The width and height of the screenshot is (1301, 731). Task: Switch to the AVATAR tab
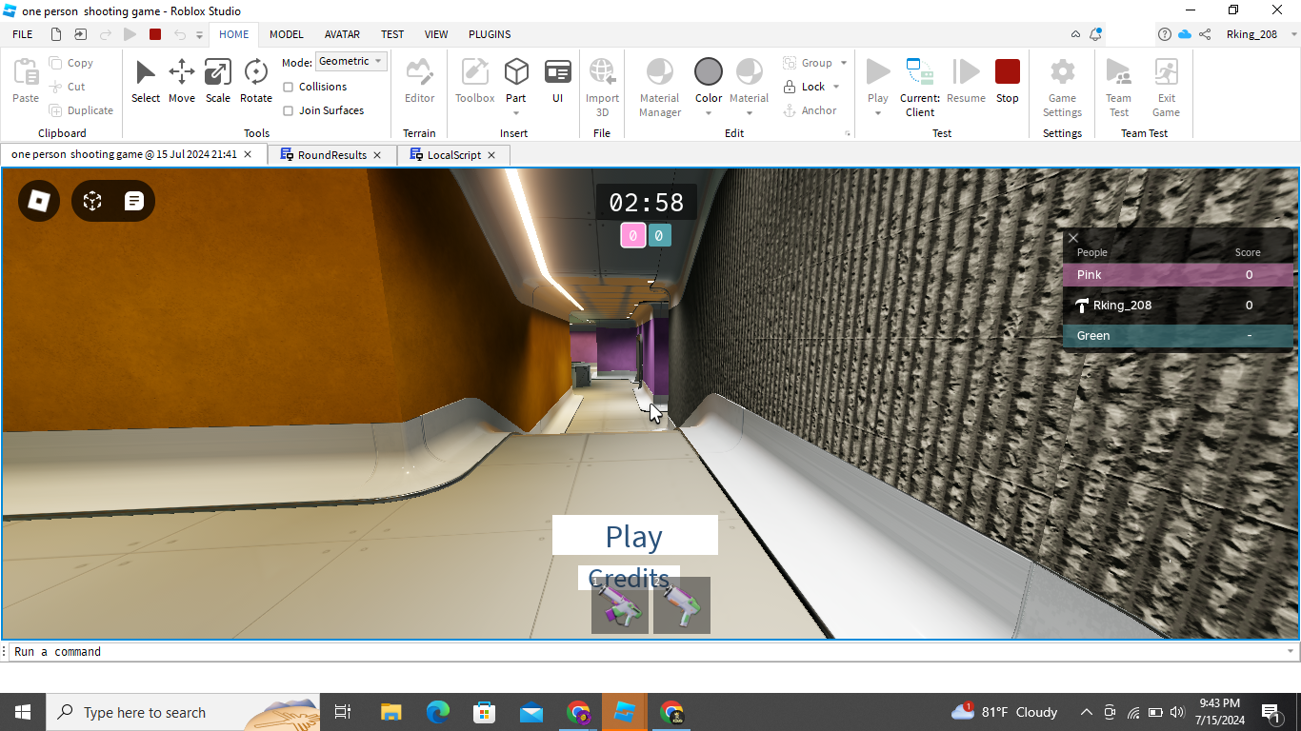click(x=342, y=34)
